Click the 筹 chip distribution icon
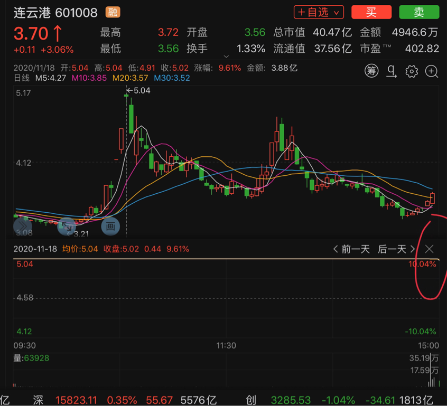This screenshot has width=447, height=406. click(371, 71)
